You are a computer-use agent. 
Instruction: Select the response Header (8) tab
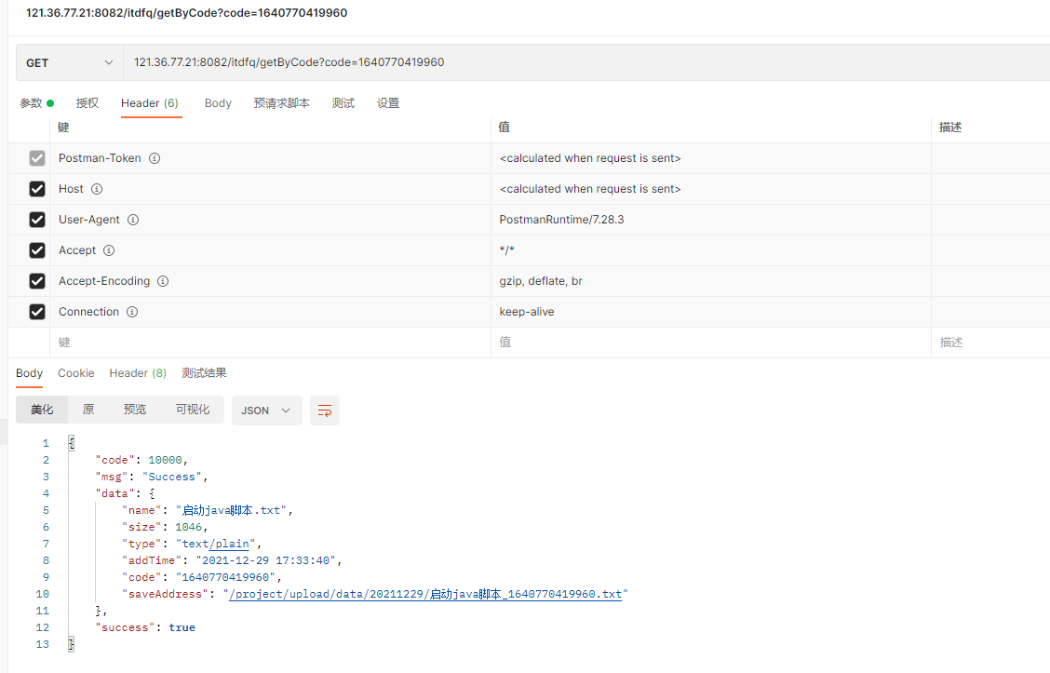138,373
